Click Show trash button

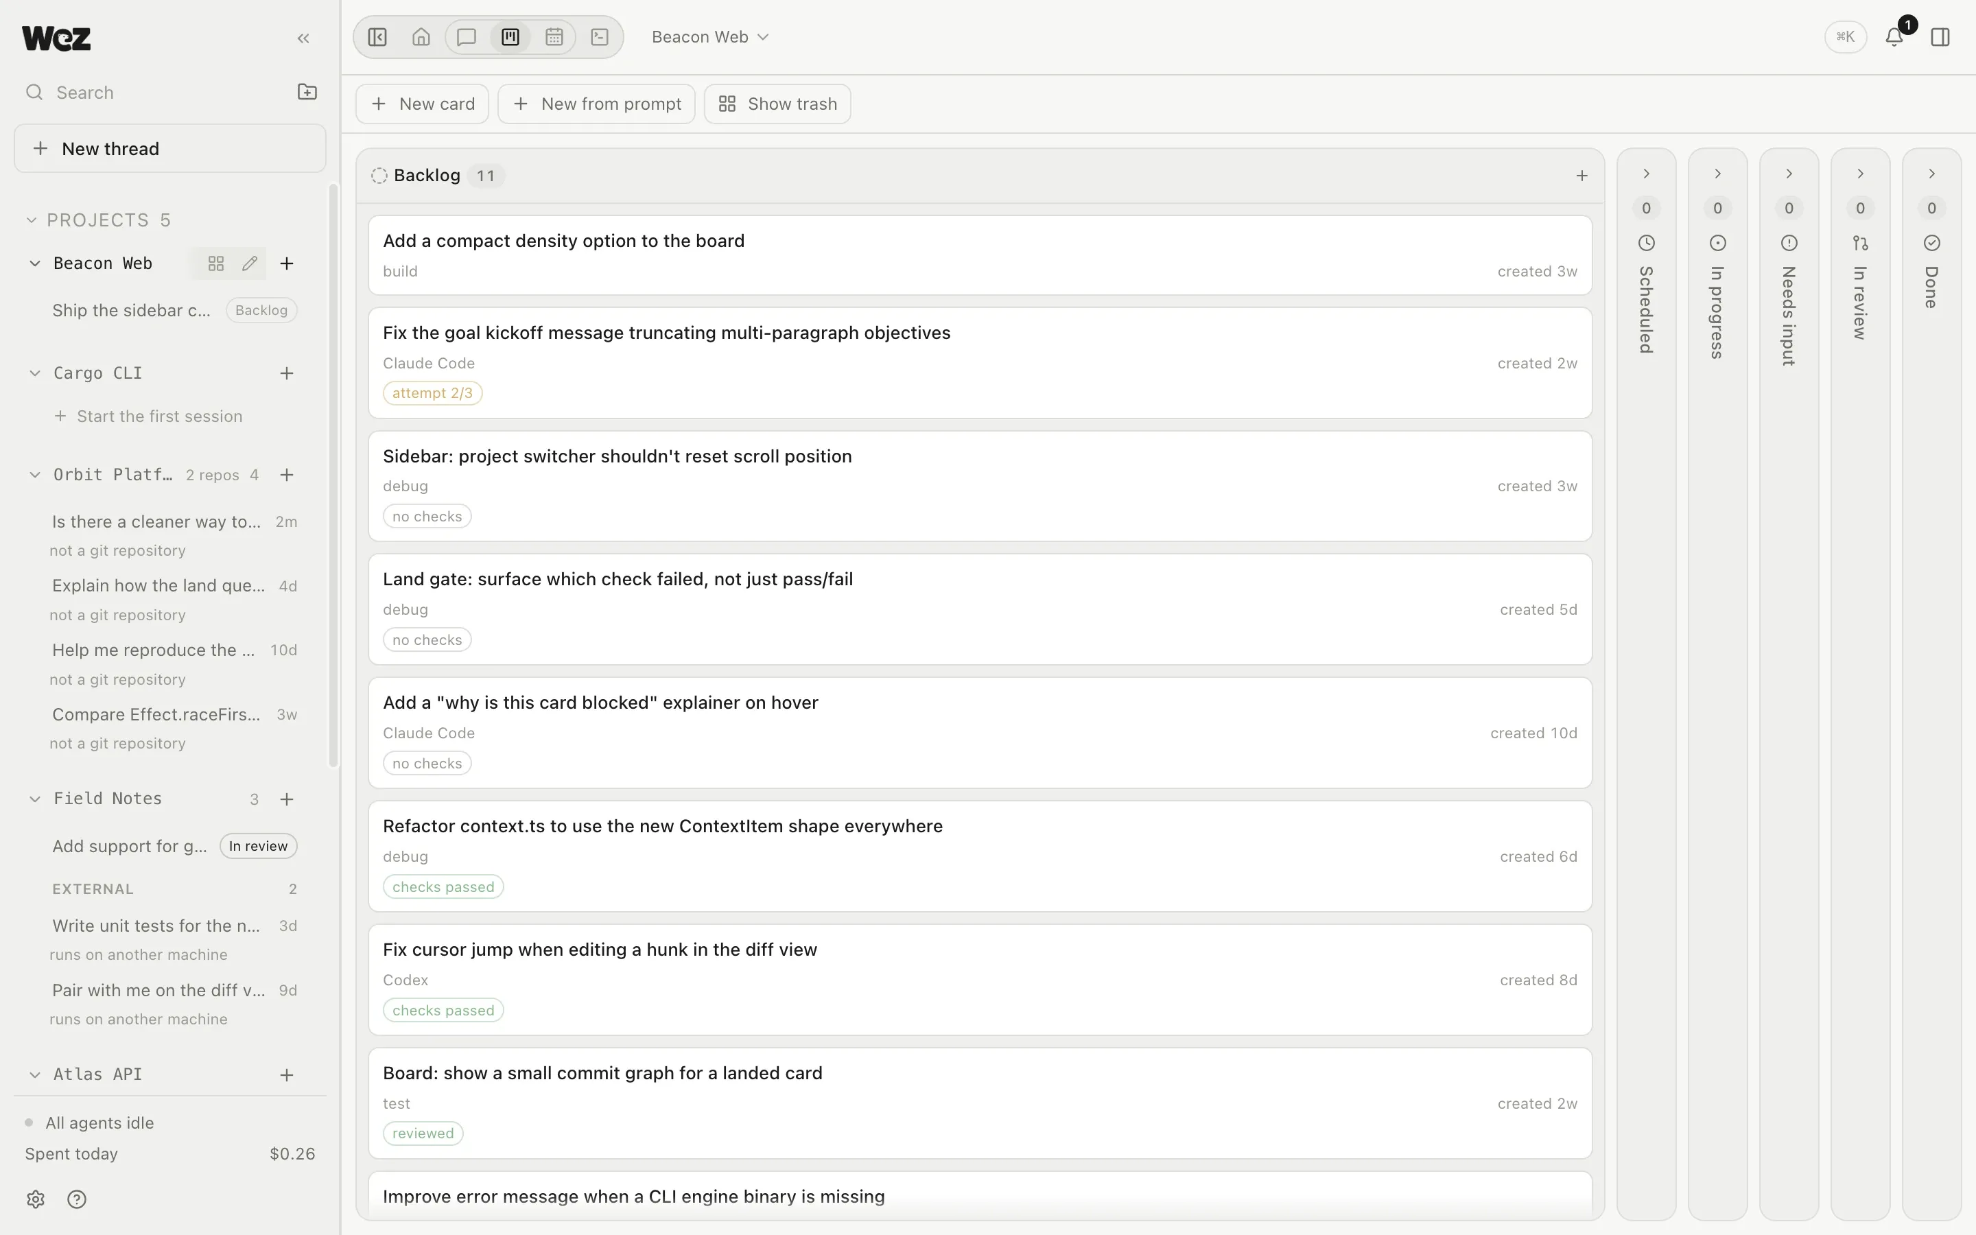coord(777,104)
